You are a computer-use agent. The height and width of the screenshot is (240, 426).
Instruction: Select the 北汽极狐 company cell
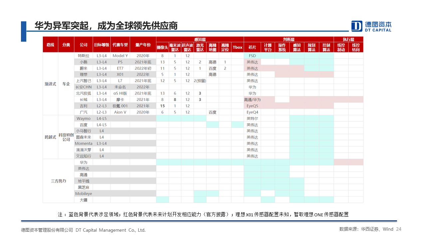pyautogui.click(x=84, y=93)
